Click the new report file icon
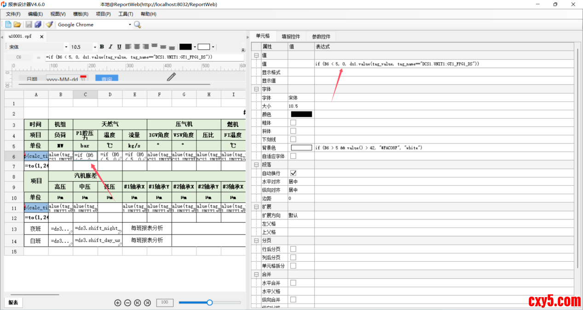This screenshot has width=583, height=310. 8,24
